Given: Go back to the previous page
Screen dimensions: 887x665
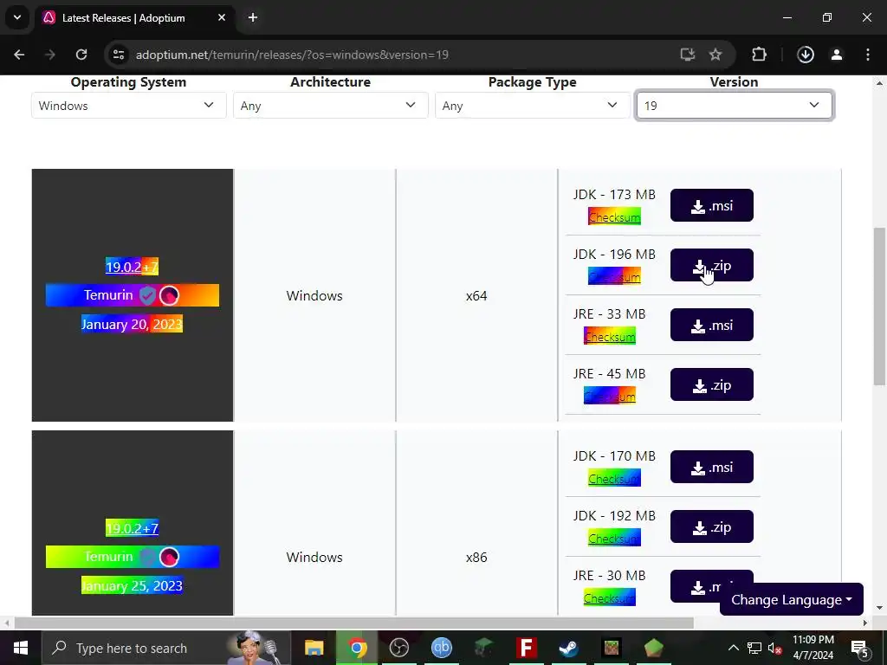Looking at the screenshot, I should (19, 55).
